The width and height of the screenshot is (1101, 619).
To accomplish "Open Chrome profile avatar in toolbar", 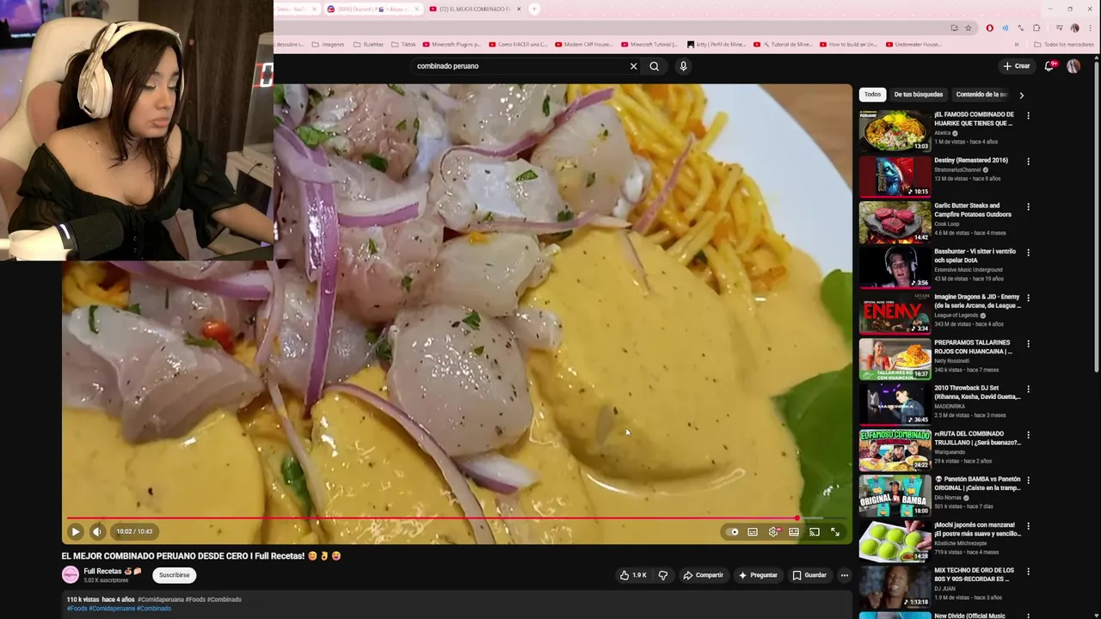I will pyautogui.click(x=1074, y=28).
